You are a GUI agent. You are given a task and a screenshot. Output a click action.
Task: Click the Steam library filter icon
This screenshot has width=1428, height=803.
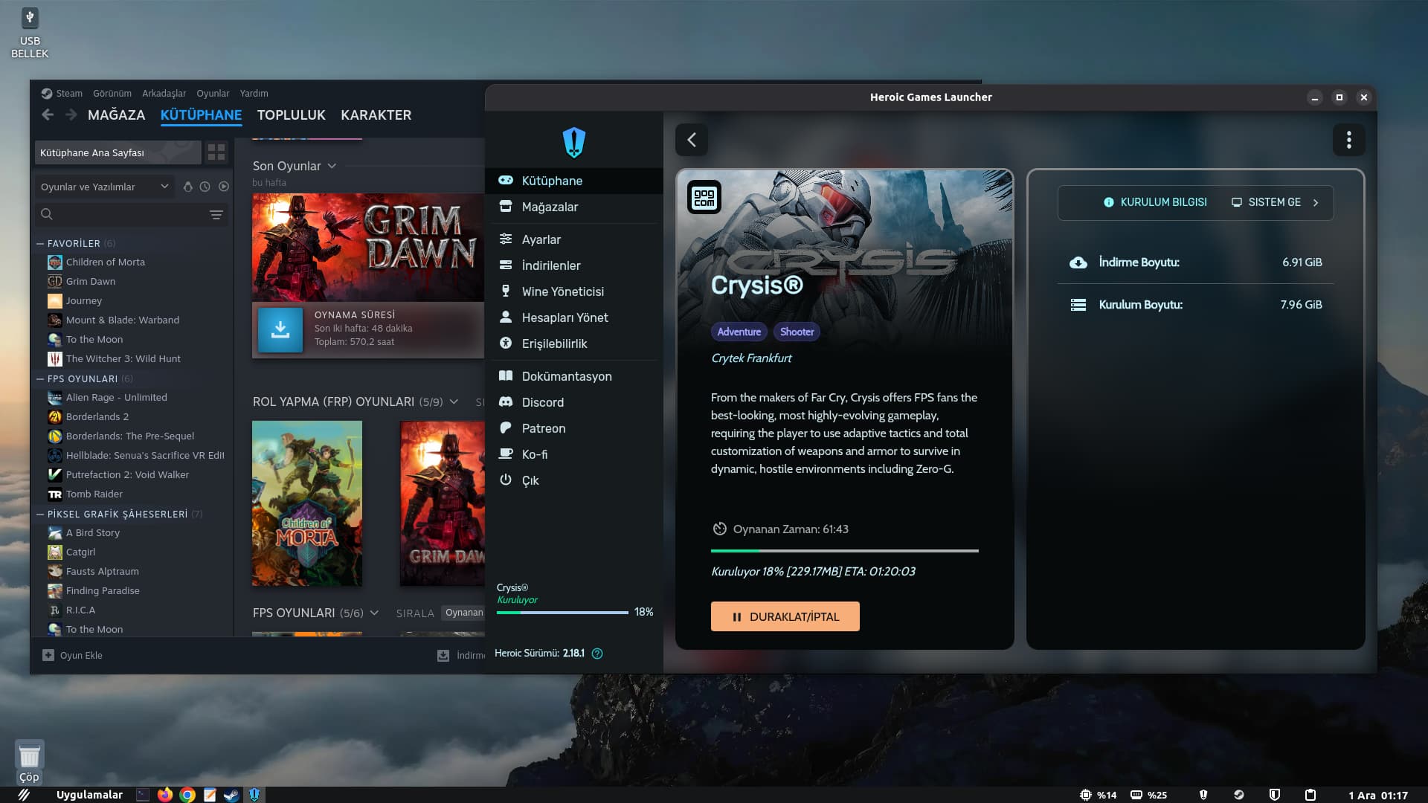[x=216, y=215]
